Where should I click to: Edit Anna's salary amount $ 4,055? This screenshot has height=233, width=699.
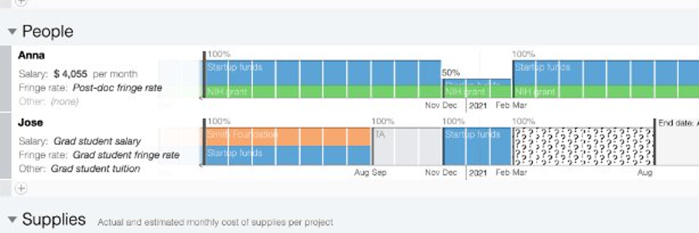(x=72, y=74)
